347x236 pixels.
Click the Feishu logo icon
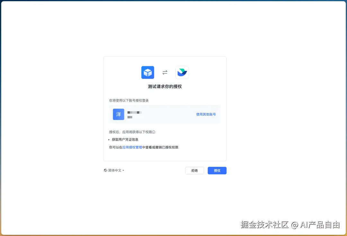tap(182, 72)
